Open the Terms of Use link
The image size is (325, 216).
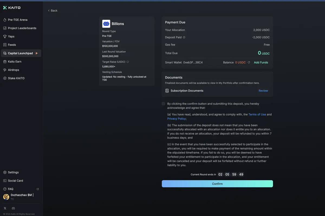(x=257, y=115)
